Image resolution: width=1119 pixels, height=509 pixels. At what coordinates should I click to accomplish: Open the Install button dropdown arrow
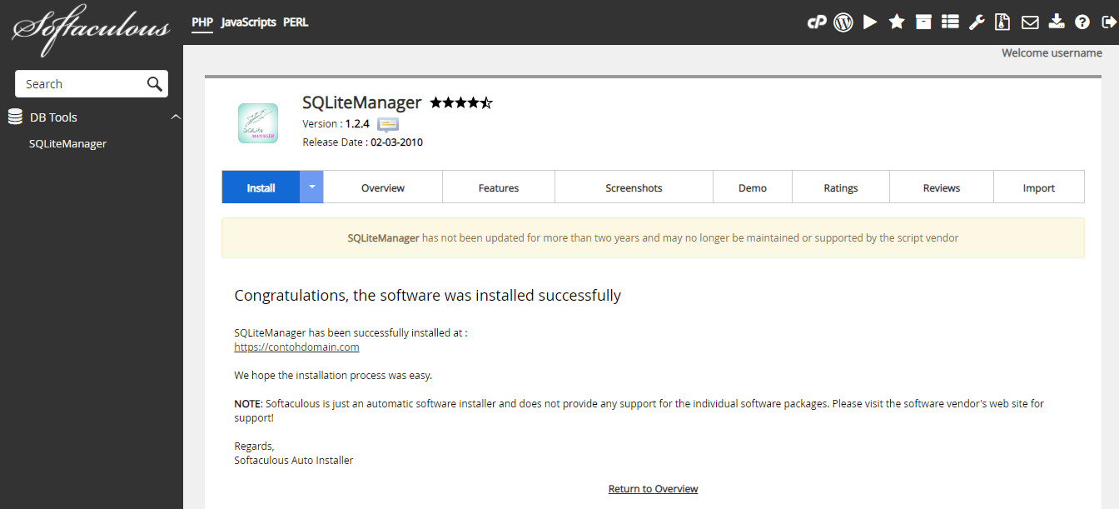(311, 187)
